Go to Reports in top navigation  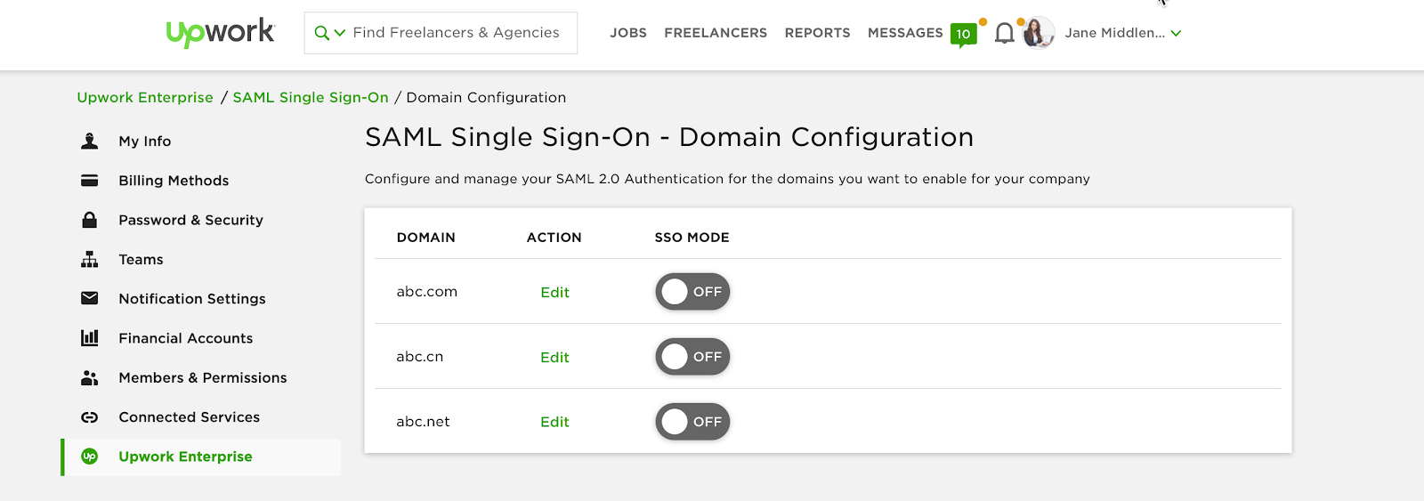(817, 33)
